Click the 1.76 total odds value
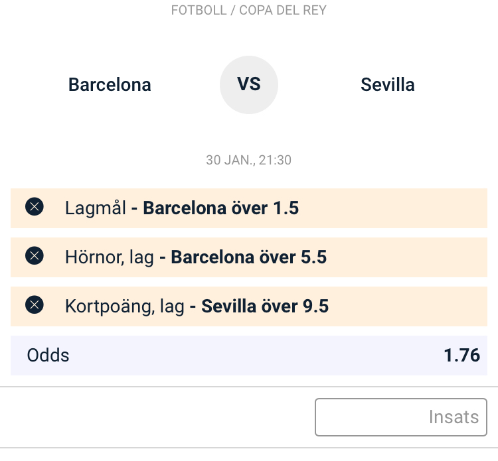 click(461, 355)
